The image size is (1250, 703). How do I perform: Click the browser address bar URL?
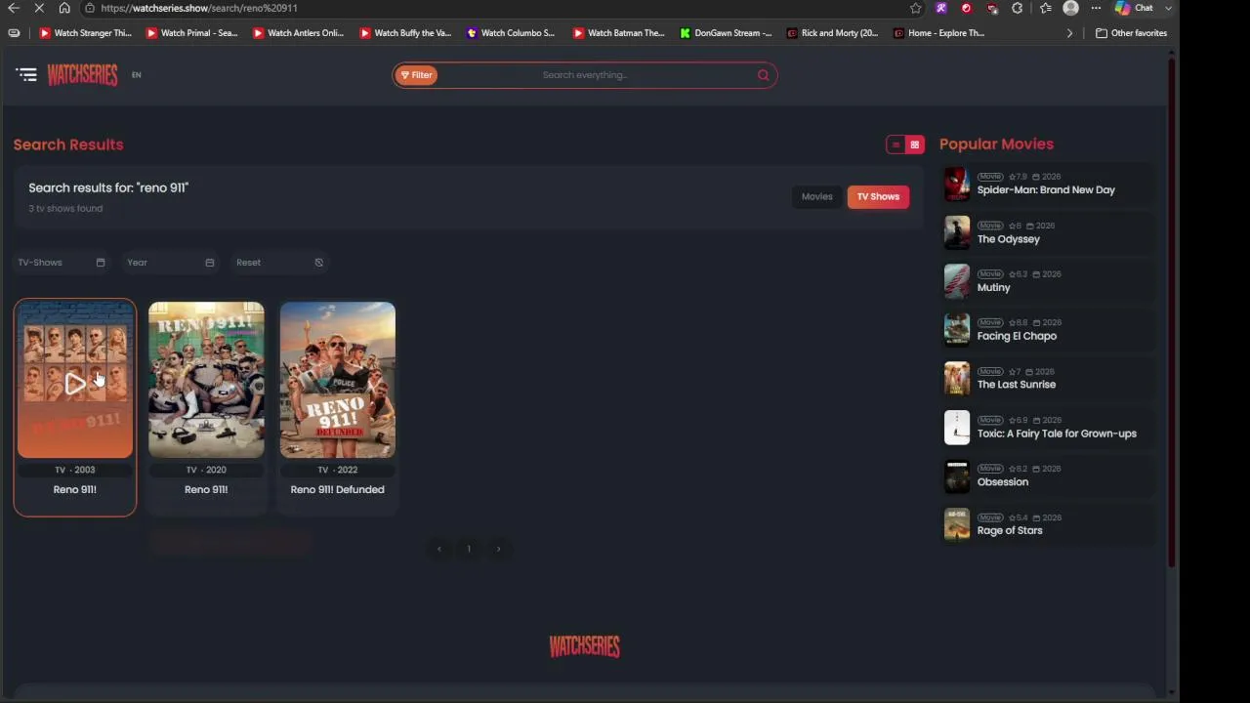click(199, 8)
